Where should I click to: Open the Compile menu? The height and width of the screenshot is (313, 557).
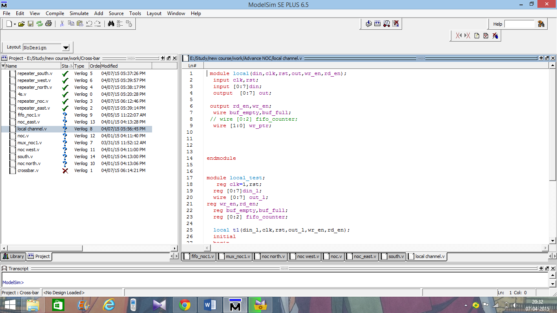(x=55, y=13)
